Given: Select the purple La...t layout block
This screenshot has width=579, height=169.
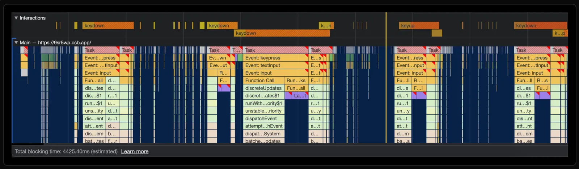Looking at the screenshot, I should (x=300, y=96).
